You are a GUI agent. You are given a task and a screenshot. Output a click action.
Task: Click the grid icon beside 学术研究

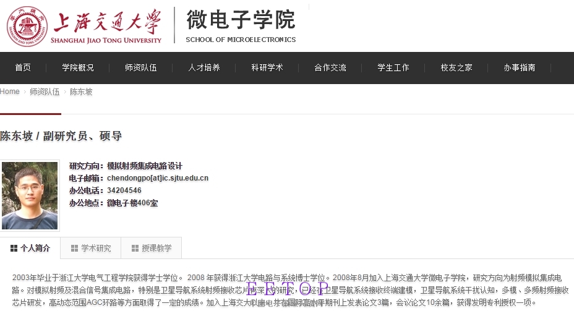click(74, 249)
